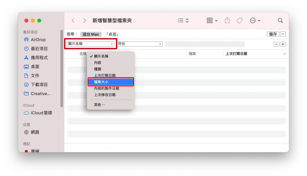Image resolution: width=307 pixels, height=176 pixels.
Task: Open 桌面 in the sidebar
Action: pos(32,67)
